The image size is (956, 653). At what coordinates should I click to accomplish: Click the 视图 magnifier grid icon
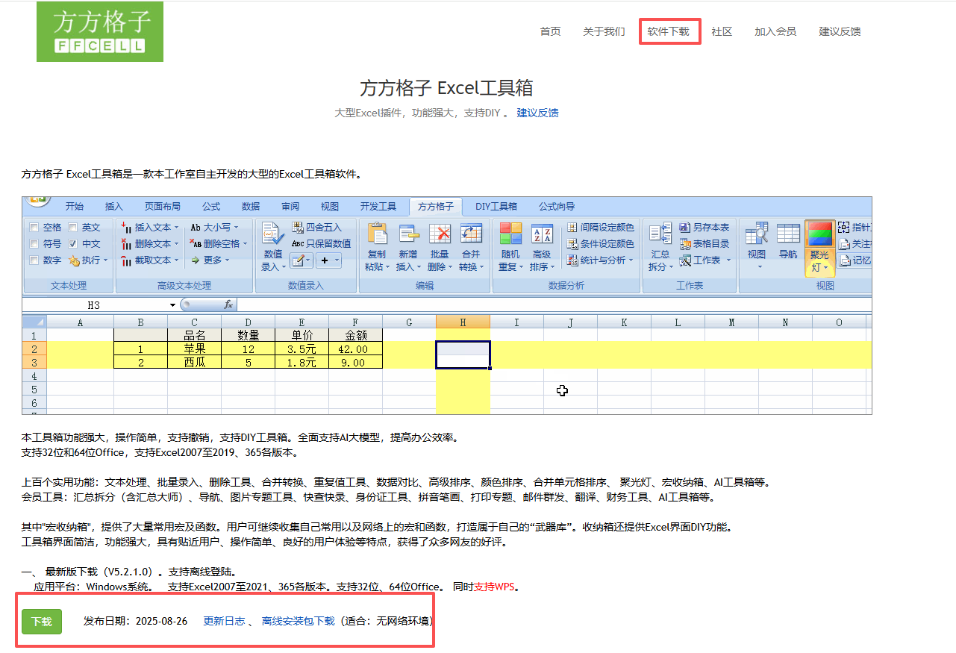[x=757, y=234]
